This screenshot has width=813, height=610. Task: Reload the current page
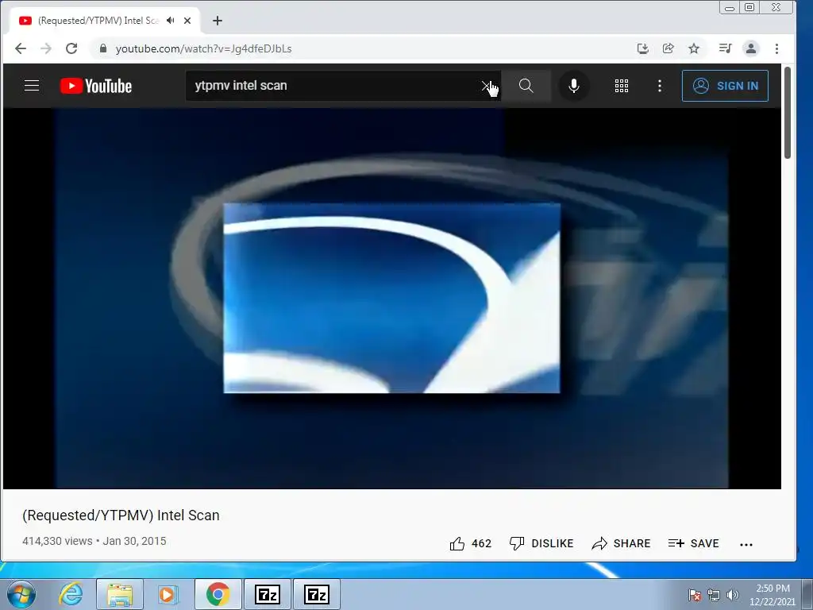[x=71, y=48]
